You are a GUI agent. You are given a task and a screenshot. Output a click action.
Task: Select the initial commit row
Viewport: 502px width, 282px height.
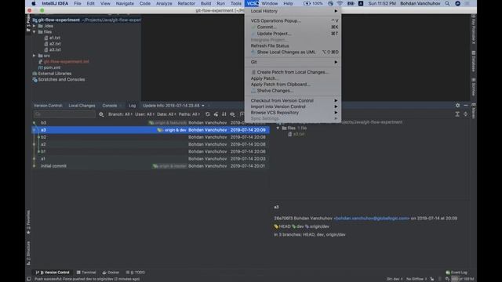click(x=150, y=166)
